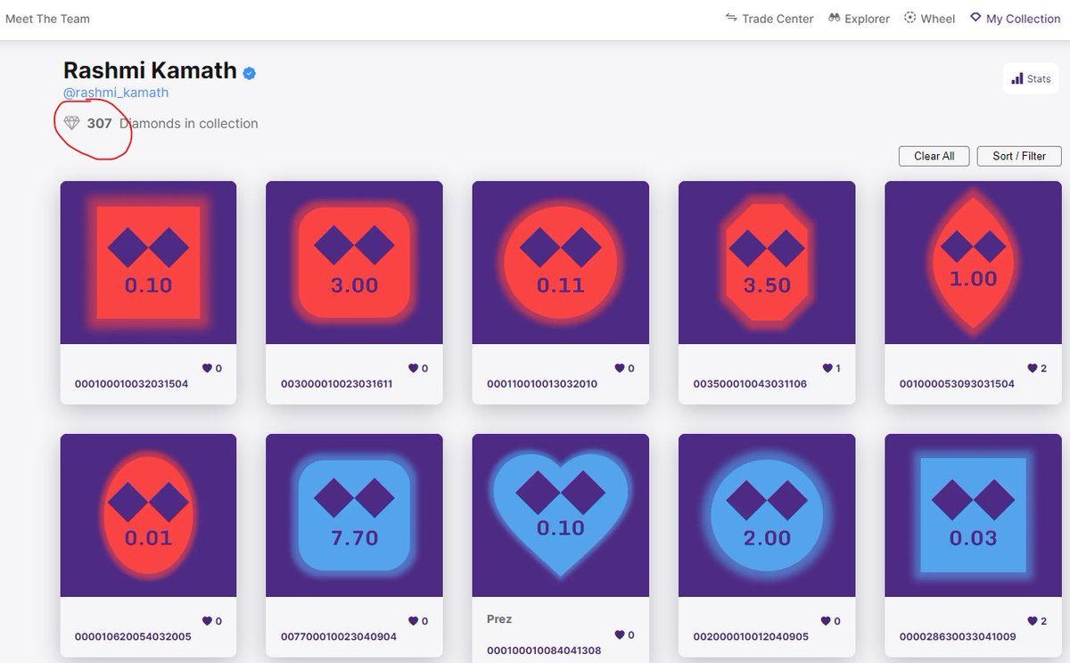Like diamond 003500010043031106 via heart icon
Viewport: 1070px width, 663px height.
pyautogui.click(x=826, y=368)
